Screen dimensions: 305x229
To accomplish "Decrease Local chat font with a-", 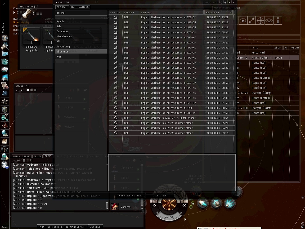I will pos(17,90).
